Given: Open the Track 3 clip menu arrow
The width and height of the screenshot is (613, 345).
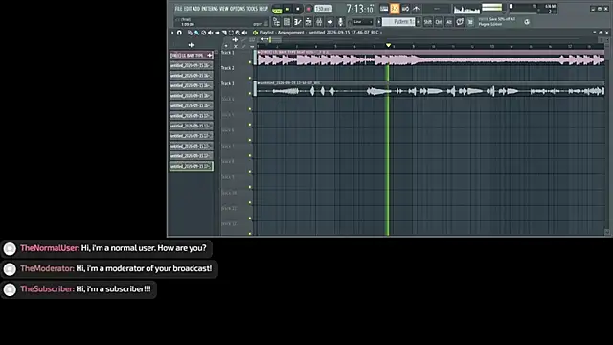Looking at the screenshot, I should 259,83.
